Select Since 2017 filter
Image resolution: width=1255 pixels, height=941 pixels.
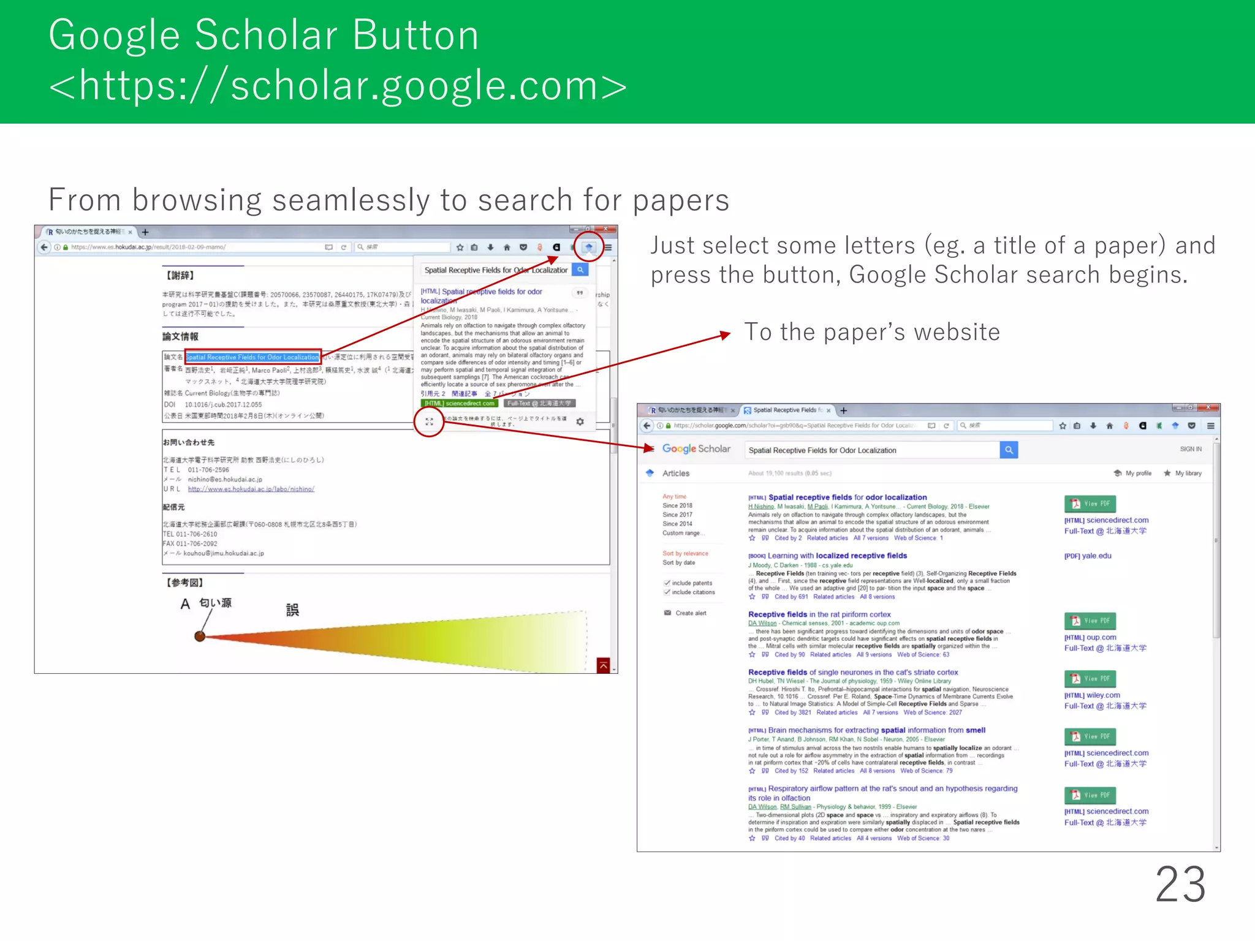[677, 515]
